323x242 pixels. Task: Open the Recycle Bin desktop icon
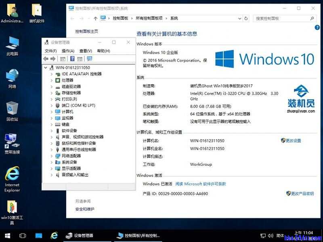point(12,111)
